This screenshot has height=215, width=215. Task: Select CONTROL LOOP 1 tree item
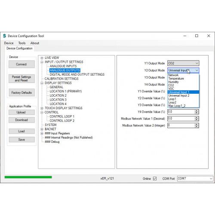62,117
